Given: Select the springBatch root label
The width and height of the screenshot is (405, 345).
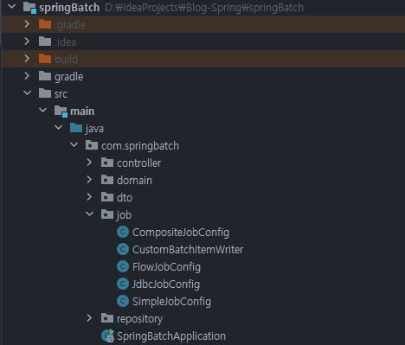Looking at the screenshot, I should (x=69, y=8).
